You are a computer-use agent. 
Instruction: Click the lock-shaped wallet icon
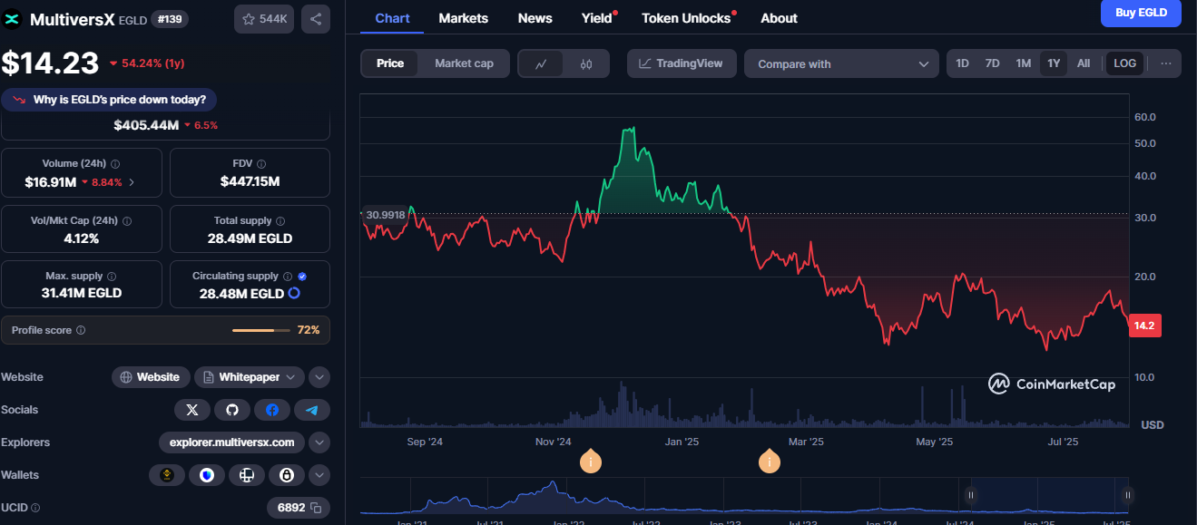[x=286, y=475]
